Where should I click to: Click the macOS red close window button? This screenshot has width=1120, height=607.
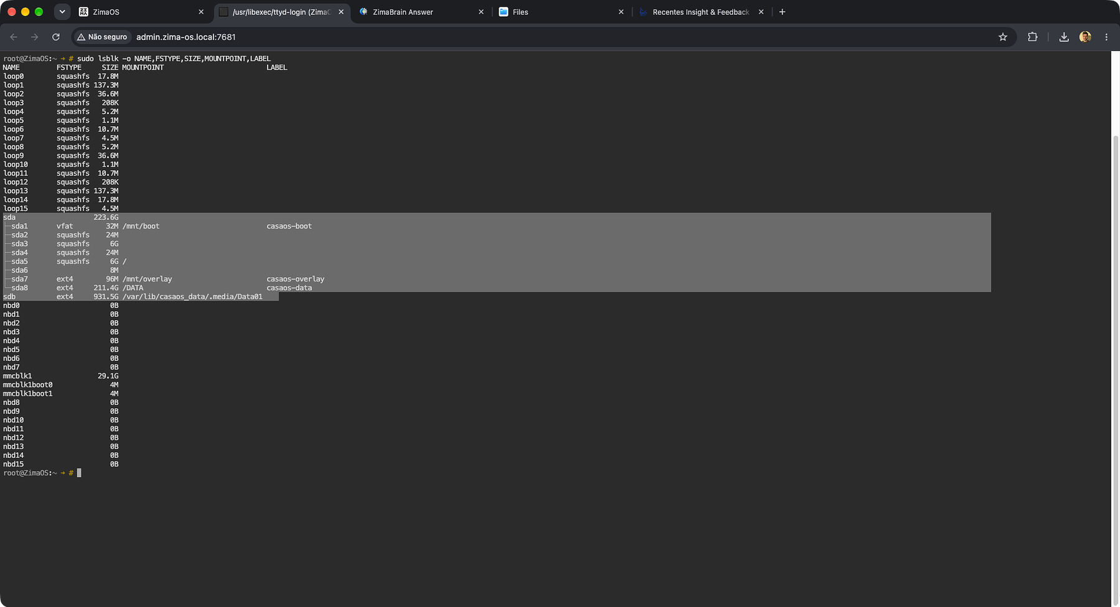pos(11,12)
